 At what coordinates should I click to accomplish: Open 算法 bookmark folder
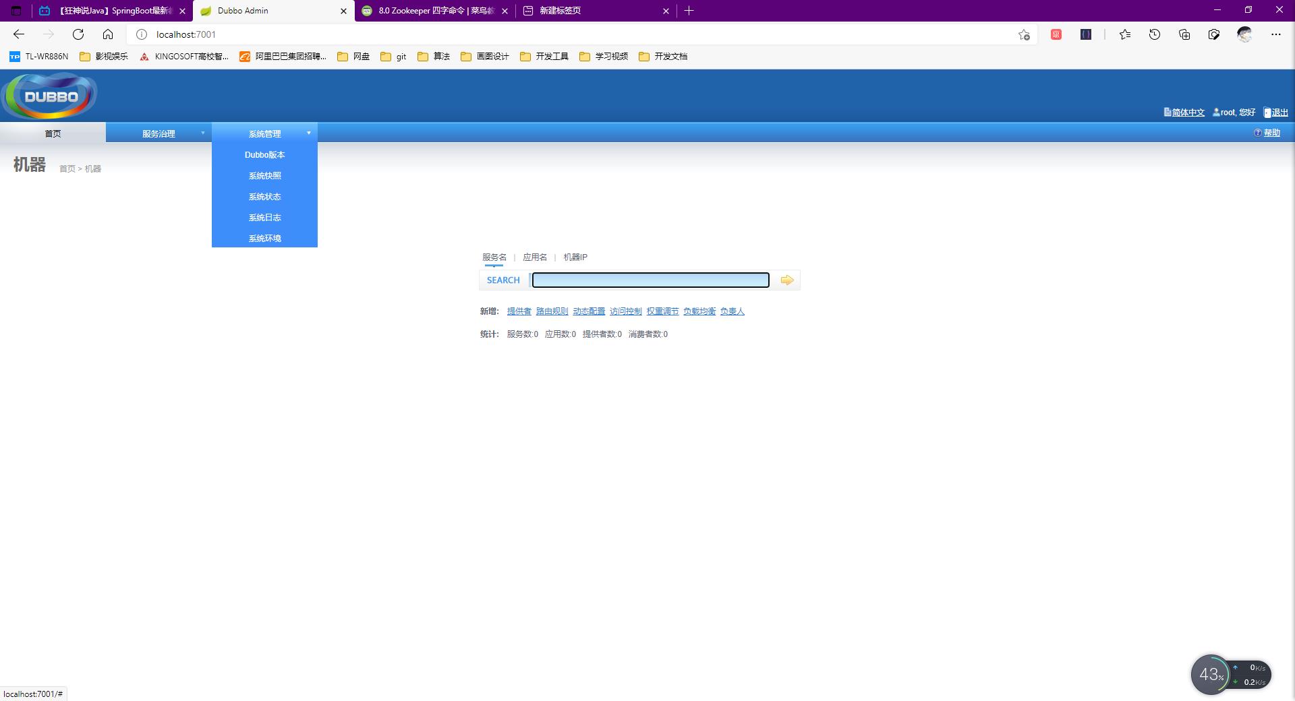(434, 57)
